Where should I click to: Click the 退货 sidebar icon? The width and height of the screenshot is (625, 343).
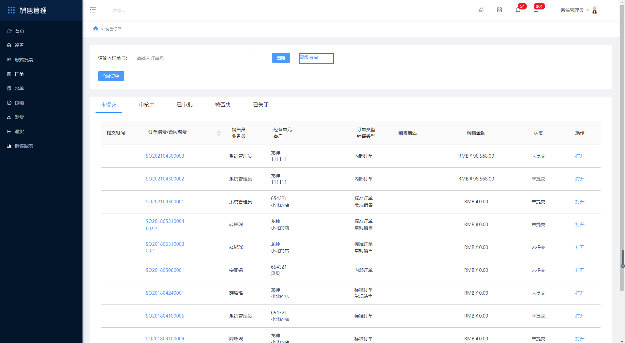tap(9, 132)
